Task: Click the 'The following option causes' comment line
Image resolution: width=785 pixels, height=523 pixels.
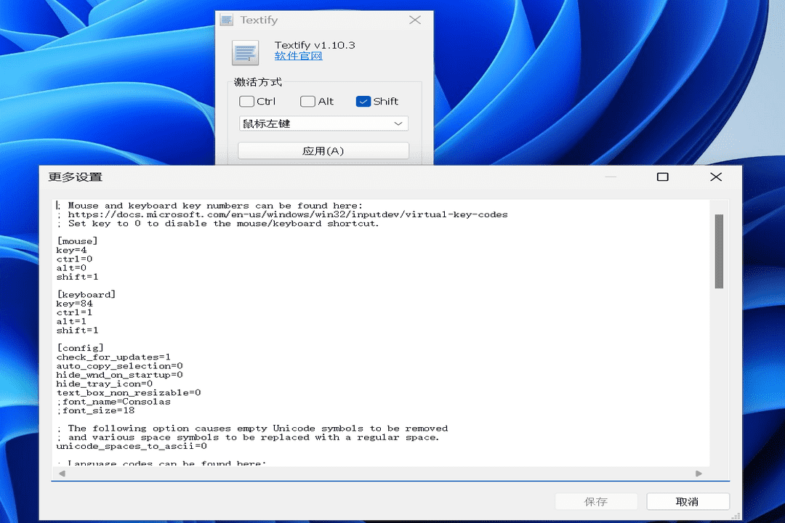Action: click(x=252, y=429)
